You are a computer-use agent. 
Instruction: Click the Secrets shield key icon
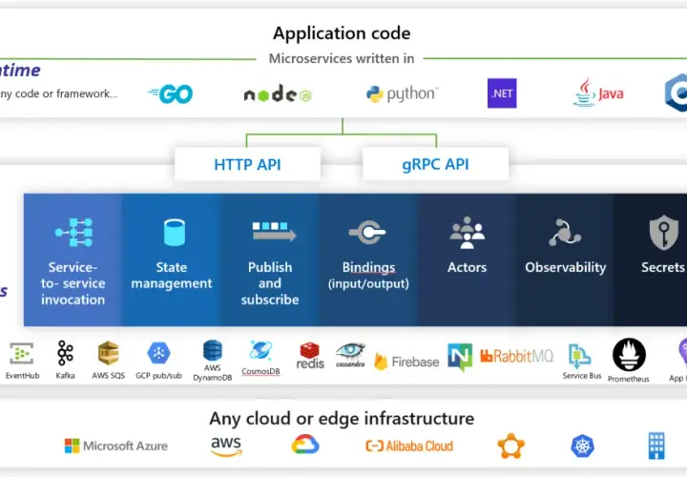tap(664, 232)
